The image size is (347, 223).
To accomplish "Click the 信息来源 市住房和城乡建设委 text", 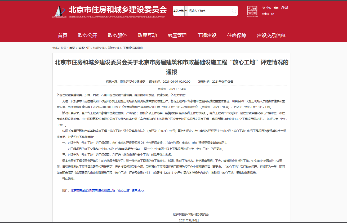I will [126, 82].
